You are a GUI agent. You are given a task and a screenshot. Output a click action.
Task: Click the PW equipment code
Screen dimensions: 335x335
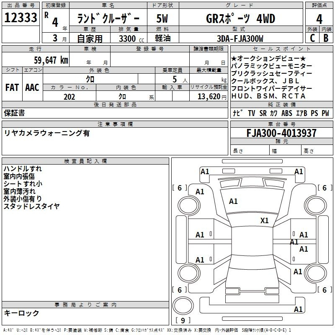tap(325, 113)
